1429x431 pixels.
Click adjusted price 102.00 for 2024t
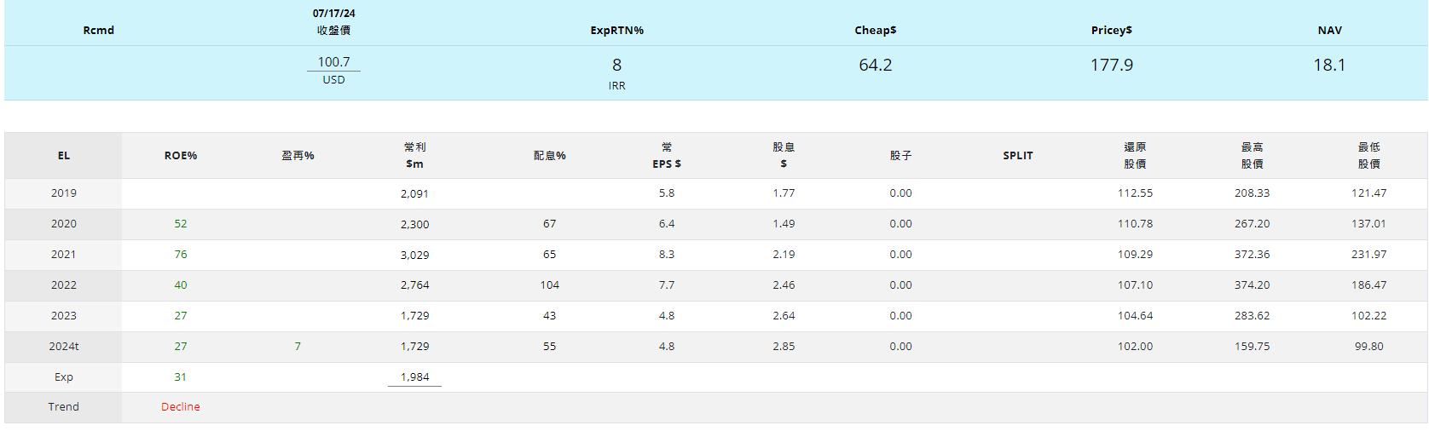click(x=1135, y=347)
